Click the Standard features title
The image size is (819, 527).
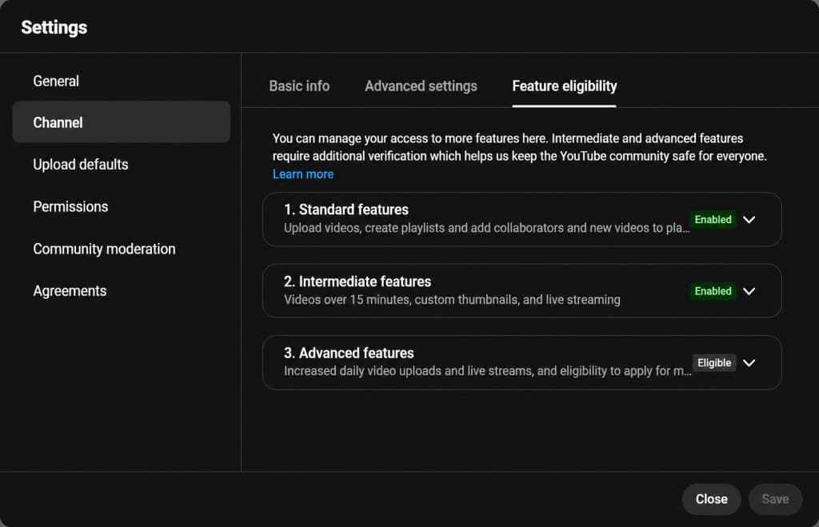click(x=346, y=210)
